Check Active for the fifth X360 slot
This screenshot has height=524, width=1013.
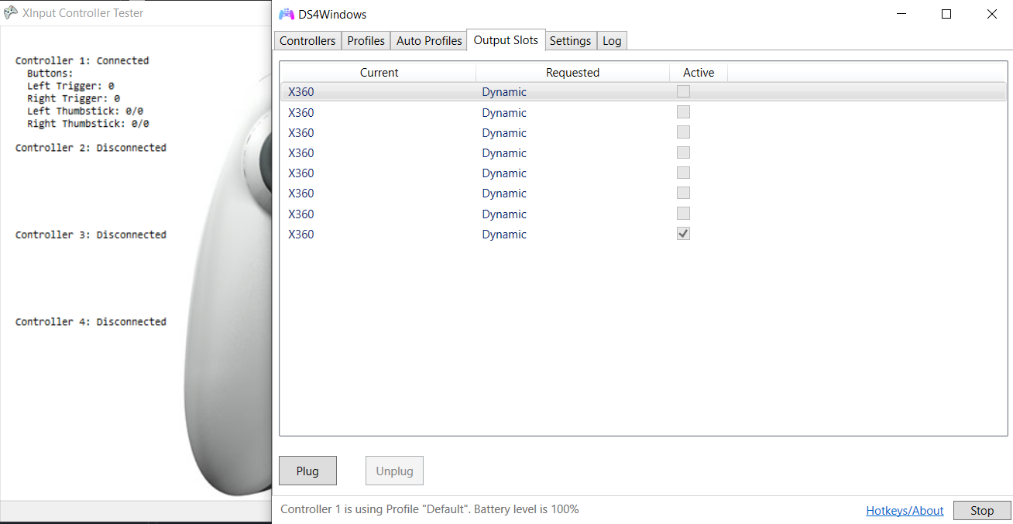pos(683,172)
